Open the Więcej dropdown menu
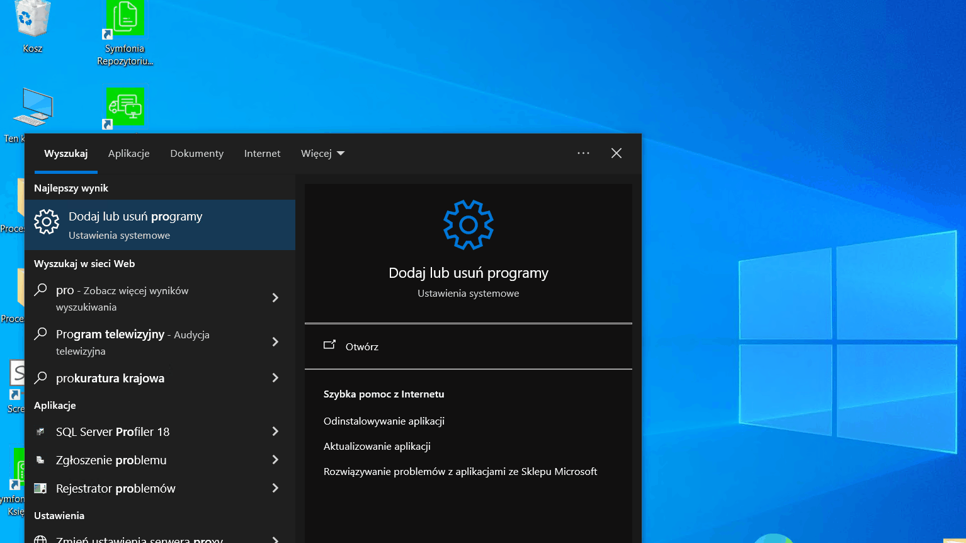Screen dimensions: 966x543 coord(322,154)
